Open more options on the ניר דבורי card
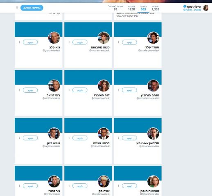Viewport: 212px width, 196px height. click(19, 186)
